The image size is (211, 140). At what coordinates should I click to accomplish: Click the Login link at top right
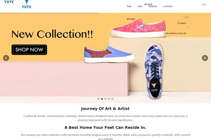(x=204, y=4)
